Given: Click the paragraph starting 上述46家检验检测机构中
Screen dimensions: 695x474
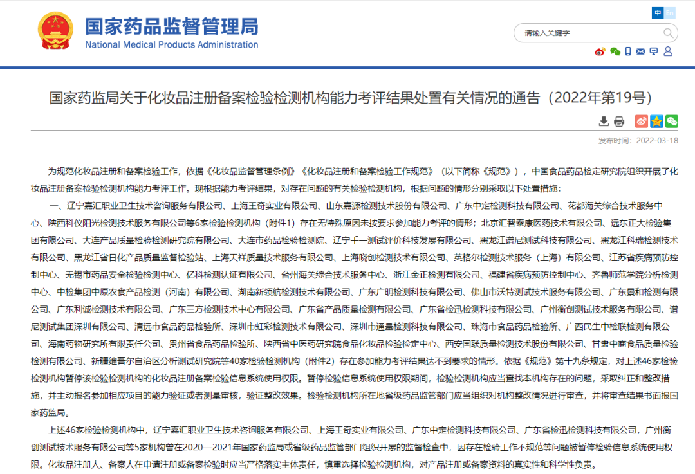Looking at the screenshot, I should 352,448.
